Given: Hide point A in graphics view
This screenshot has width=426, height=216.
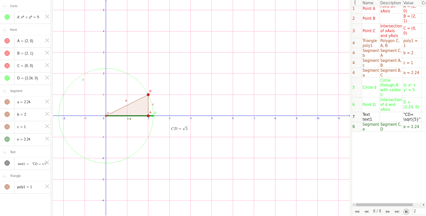Looking at the screenshot, I should [x=7, y=41].
